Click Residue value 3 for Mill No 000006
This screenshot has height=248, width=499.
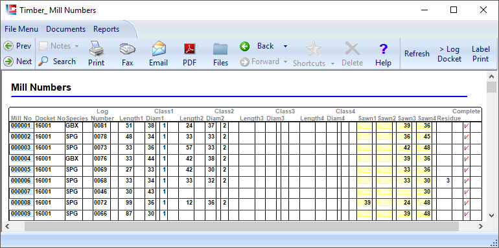tap(448, 181)
